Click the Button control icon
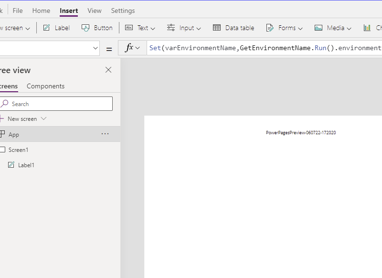382x278 pixels. tap(85, 28)
